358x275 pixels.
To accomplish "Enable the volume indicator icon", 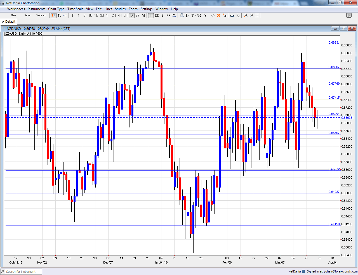I will [x=174, y=16].
